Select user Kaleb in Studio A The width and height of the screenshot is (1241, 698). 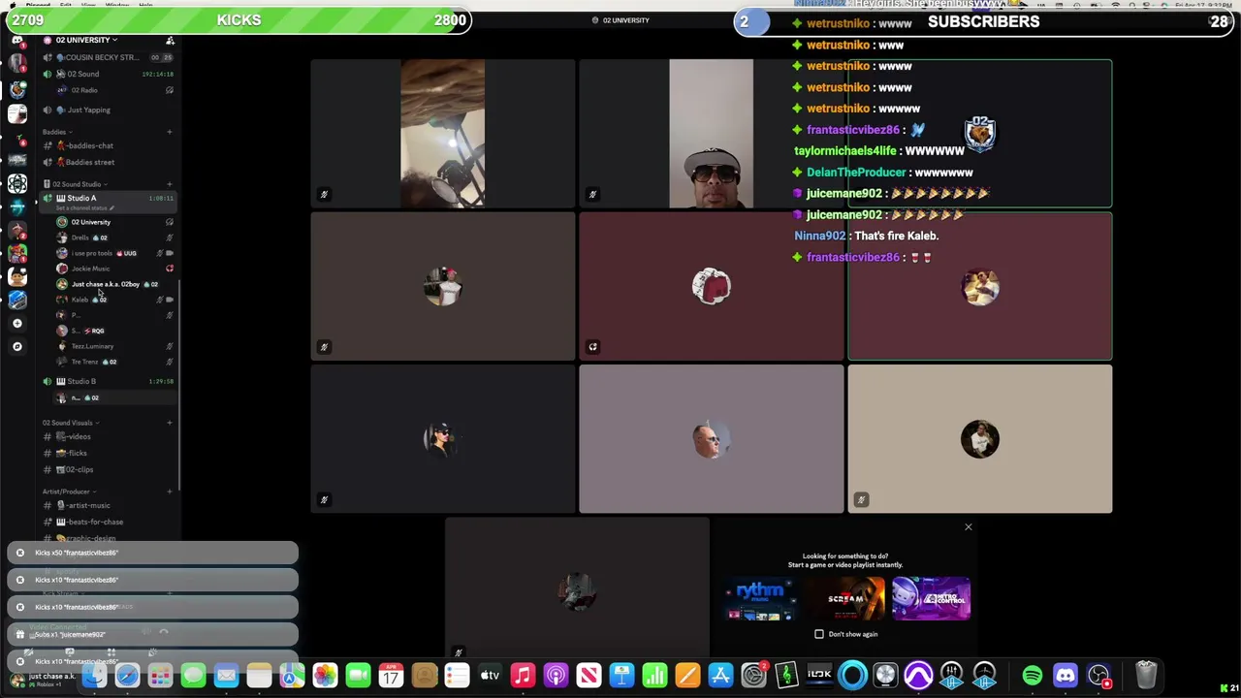[114, 300]
